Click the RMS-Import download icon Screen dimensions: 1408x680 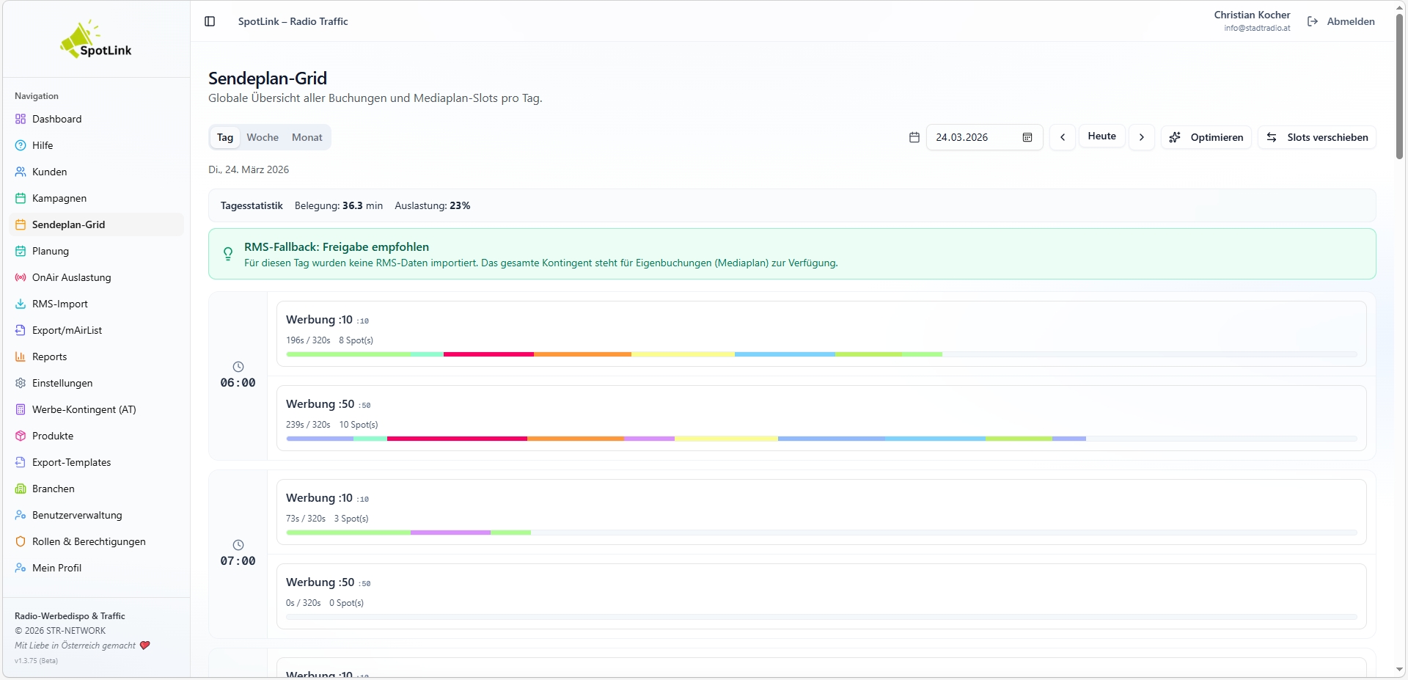pos(21,304)
